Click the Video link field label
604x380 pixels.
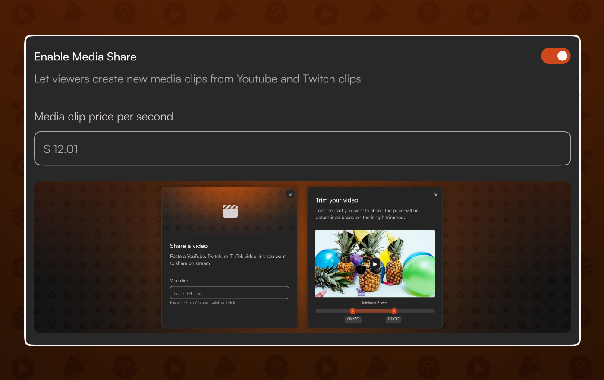pyautogui.click(x=179, y=281)
